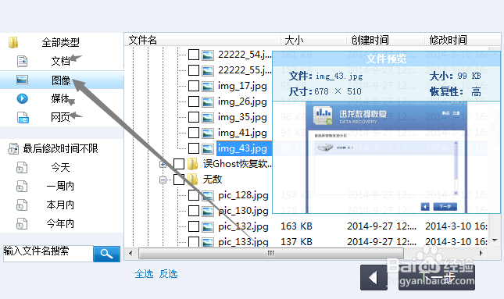Click the img_43.jpg preview thumbnail

pos(386,158)
